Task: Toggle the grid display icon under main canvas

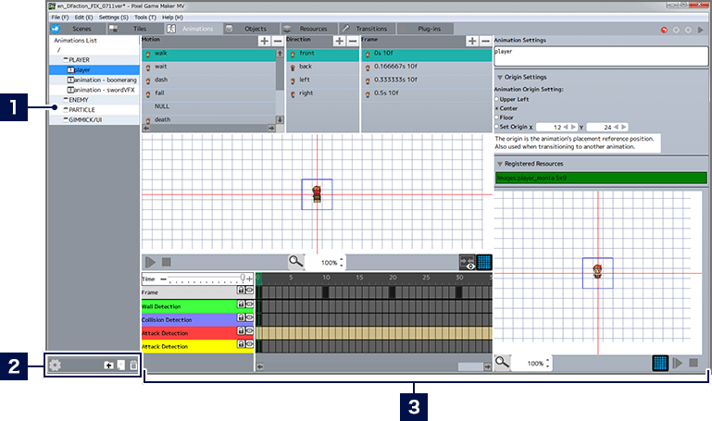Action: click(483, 262)
